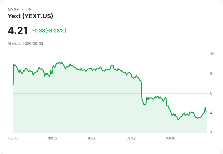The image size is (223, 154).
Task: Click the latest endpoint of the price line
Action: 206,111
